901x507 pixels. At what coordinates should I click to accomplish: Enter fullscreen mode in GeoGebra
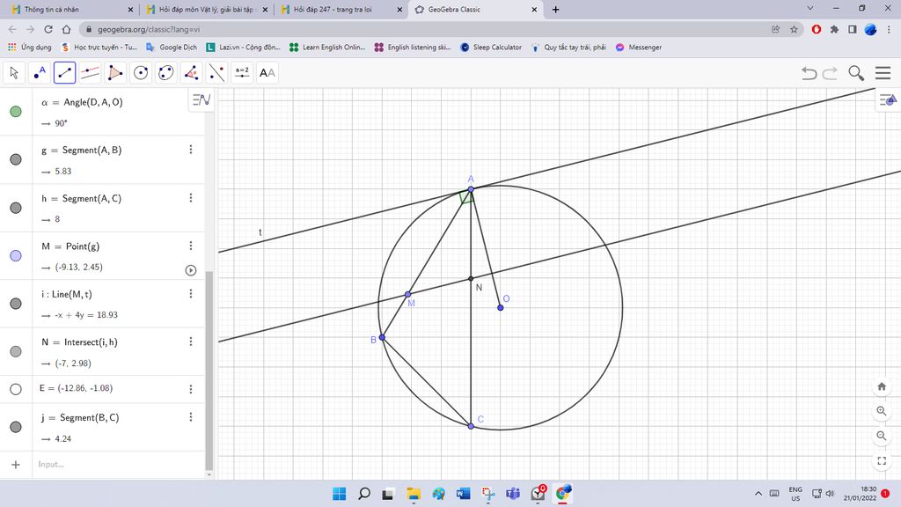coord(882,460)
